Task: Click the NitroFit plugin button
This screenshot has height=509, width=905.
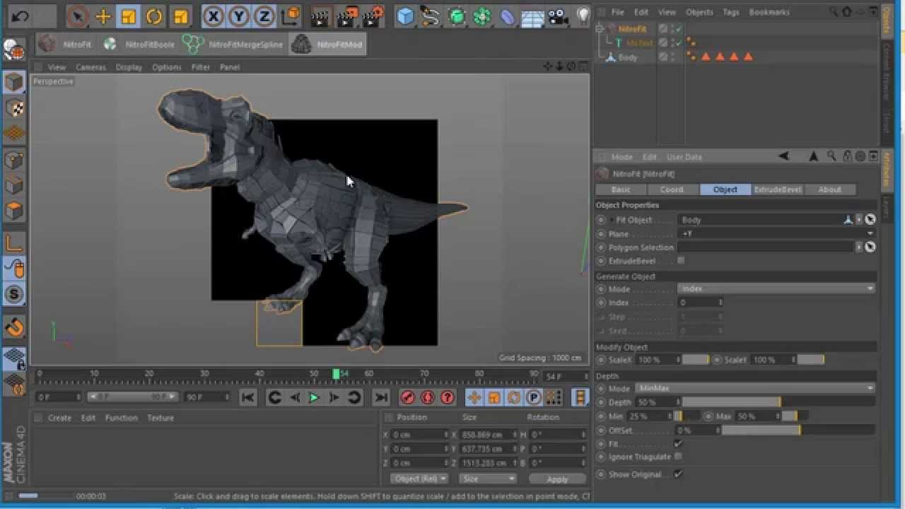Action: pyautogui.click(x=66, y=45)
